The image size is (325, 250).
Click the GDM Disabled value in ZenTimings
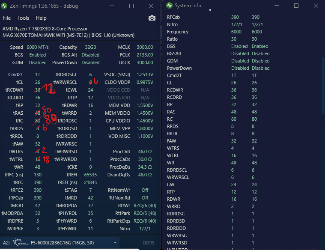(x=38, y=62)
